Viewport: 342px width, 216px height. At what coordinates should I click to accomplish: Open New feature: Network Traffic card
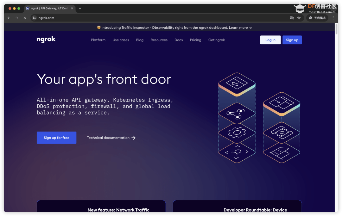101,206
